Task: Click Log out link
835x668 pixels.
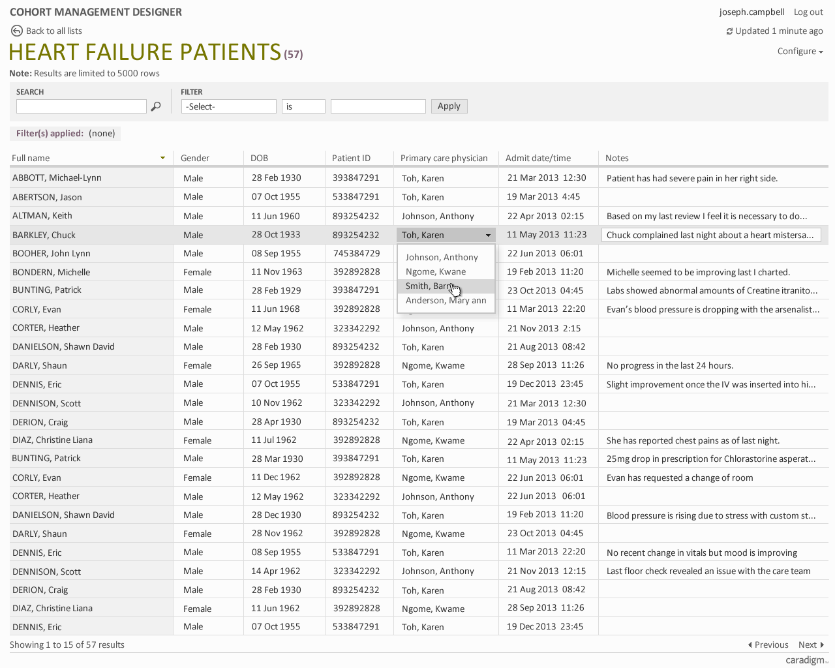Action: click(x=808, y=12)
